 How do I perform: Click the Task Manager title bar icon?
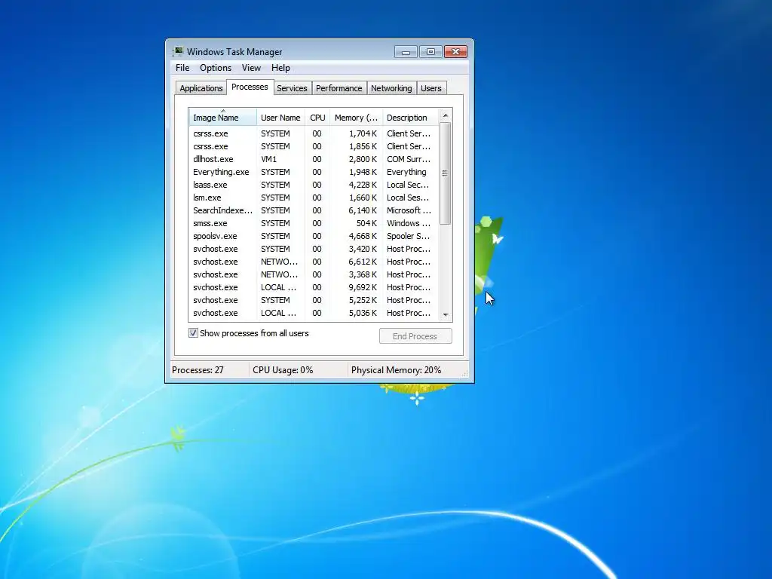click(178, 52)
